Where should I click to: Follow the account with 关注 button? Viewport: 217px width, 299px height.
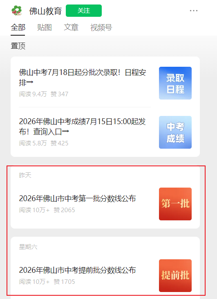pyautogui.click(x=84, y=11)
